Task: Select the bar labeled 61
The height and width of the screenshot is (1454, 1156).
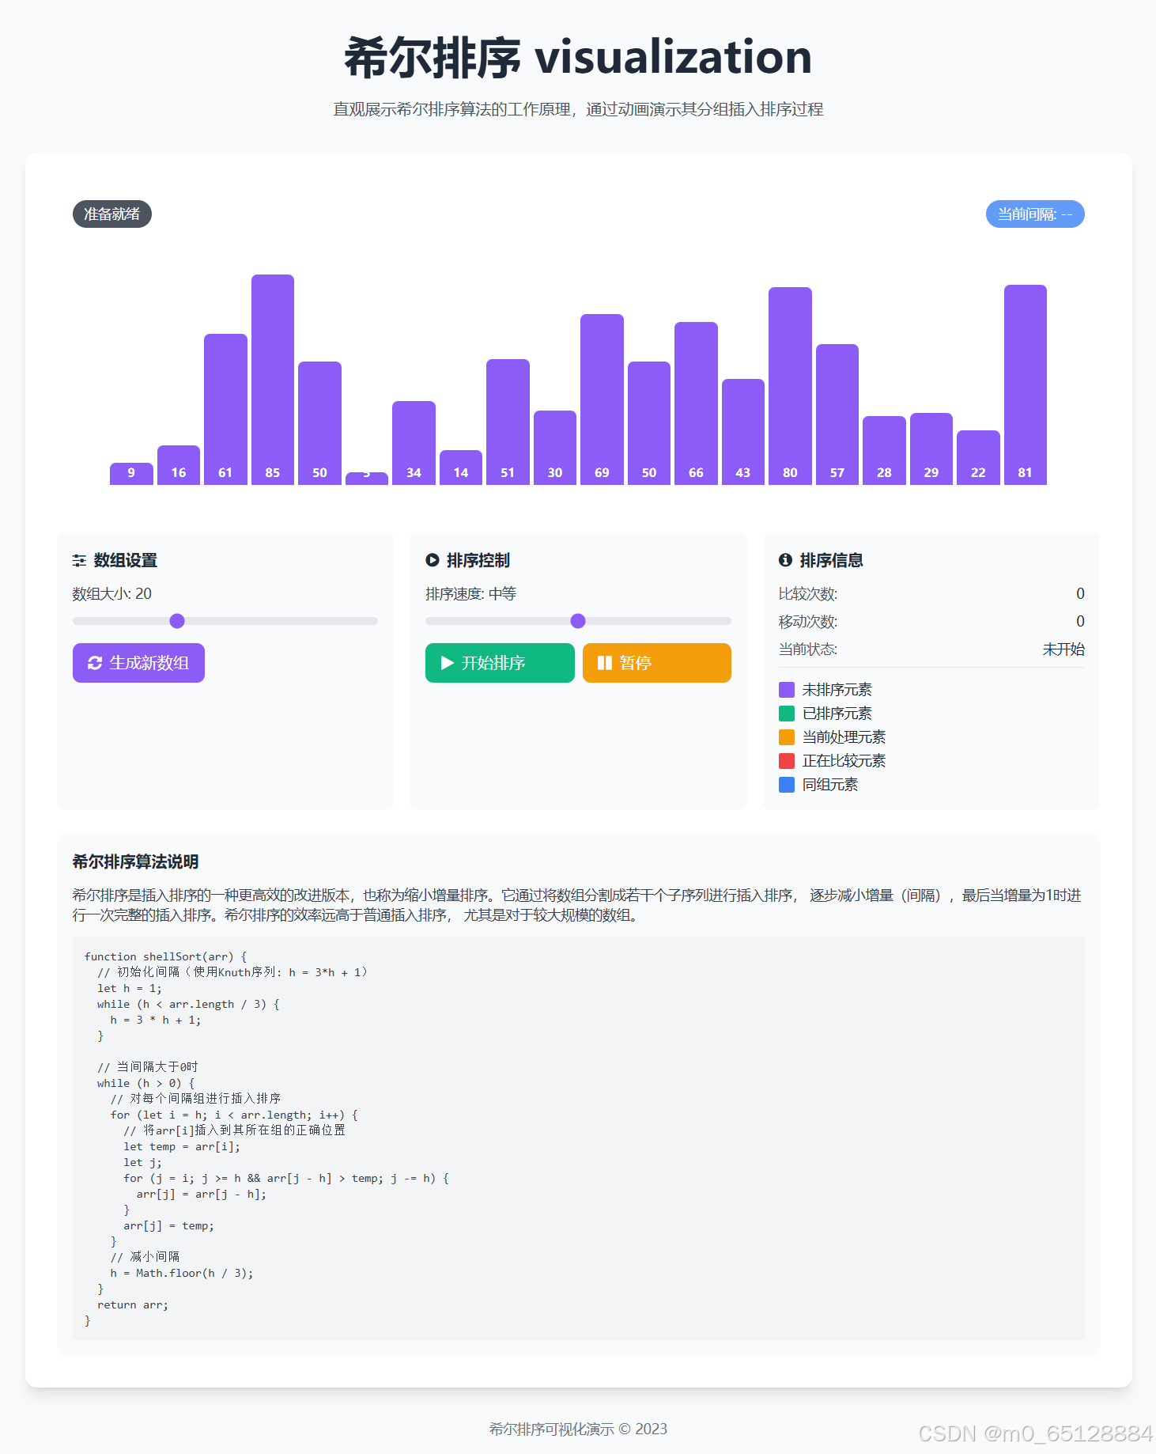Action: 225,409
